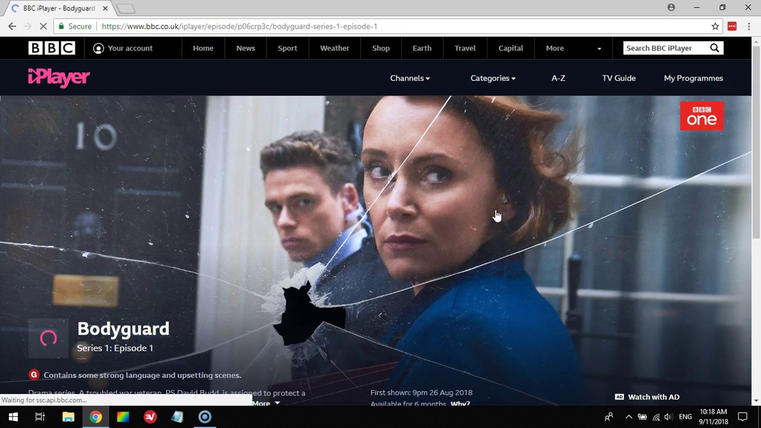Image resolution: width=761 pixels, height=428 pixels.
Task: Open Task View on the taskbar
Action: (40, 417)
